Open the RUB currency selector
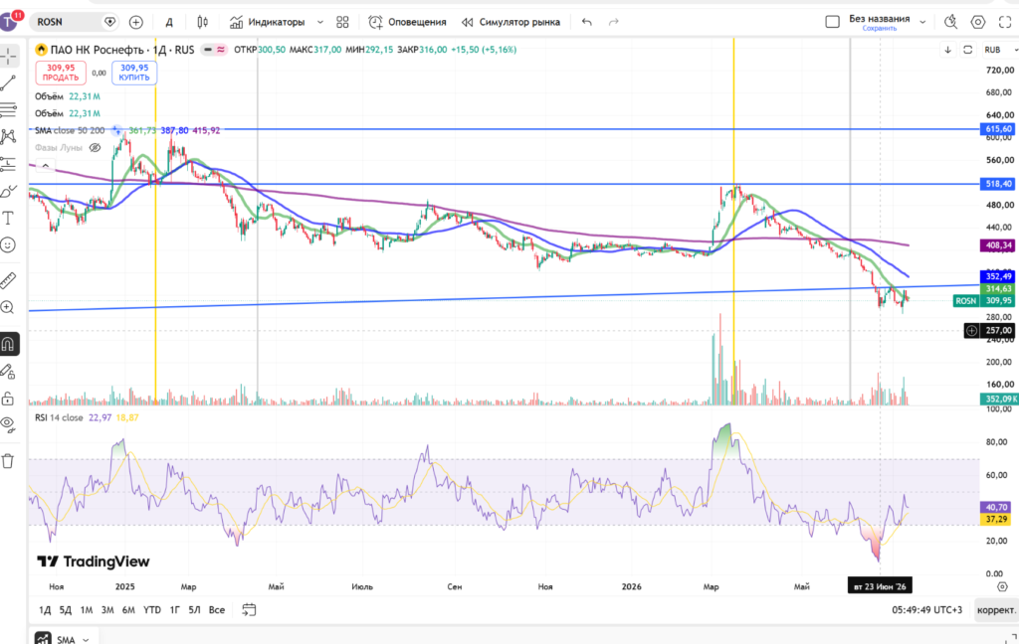 998,50
